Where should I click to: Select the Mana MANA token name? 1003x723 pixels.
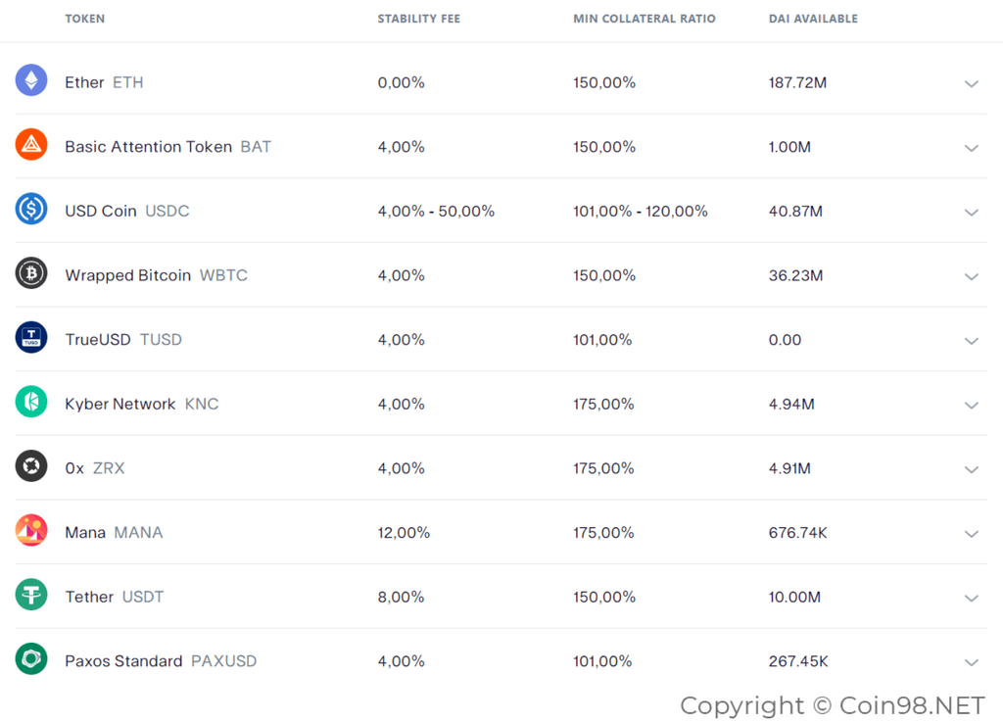click(114, 532)
